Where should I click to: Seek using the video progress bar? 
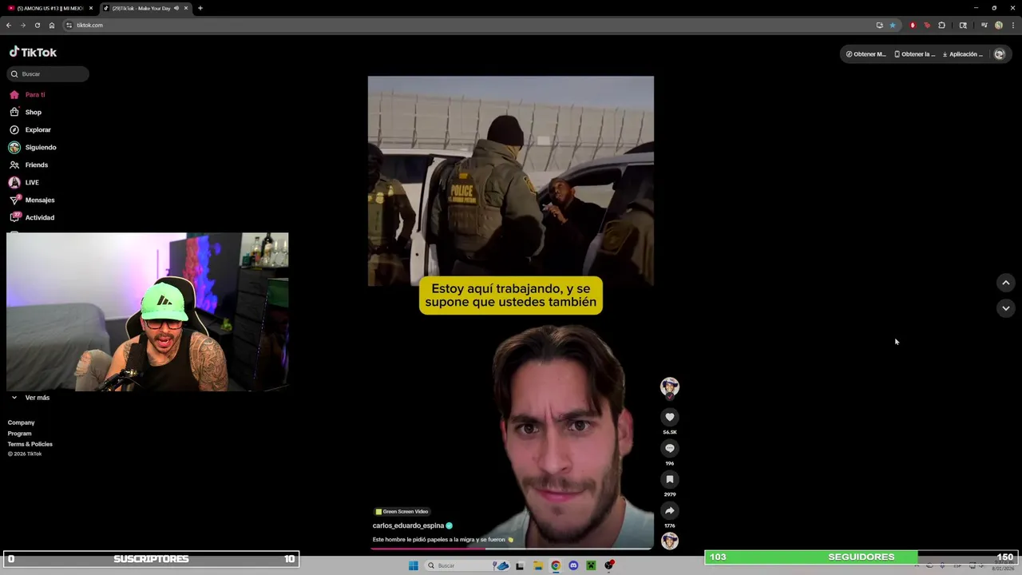pos(511,549)
